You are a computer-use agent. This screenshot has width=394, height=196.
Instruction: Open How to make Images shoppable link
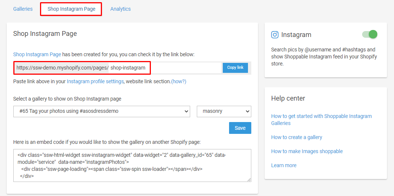click(307, 151)
